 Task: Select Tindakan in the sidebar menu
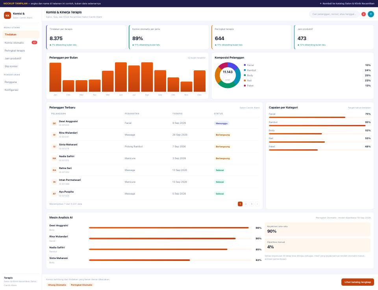21,35
